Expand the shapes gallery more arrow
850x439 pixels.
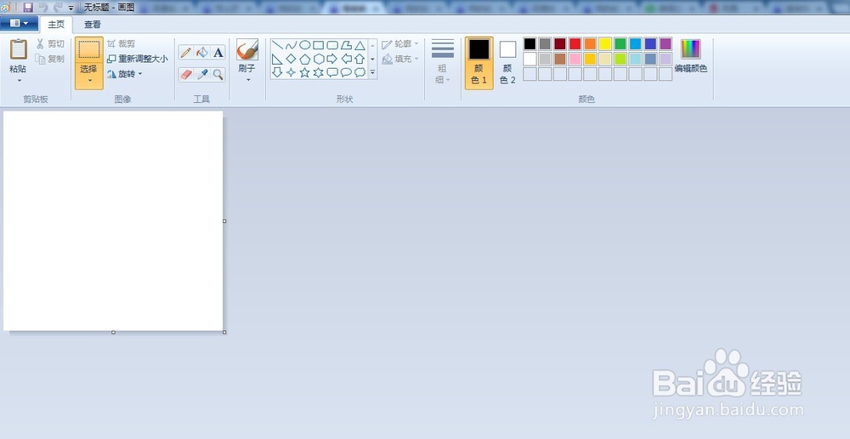(372, 72)
